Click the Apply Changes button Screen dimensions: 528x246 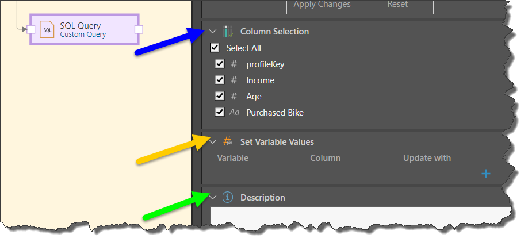[322, 5]
